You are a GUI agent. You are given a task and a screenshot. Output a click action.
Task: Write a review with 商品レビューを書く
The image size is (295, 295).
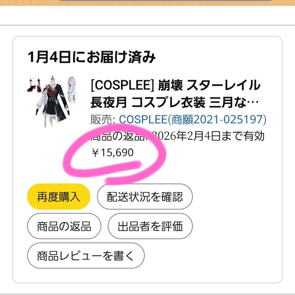[86, 255]
